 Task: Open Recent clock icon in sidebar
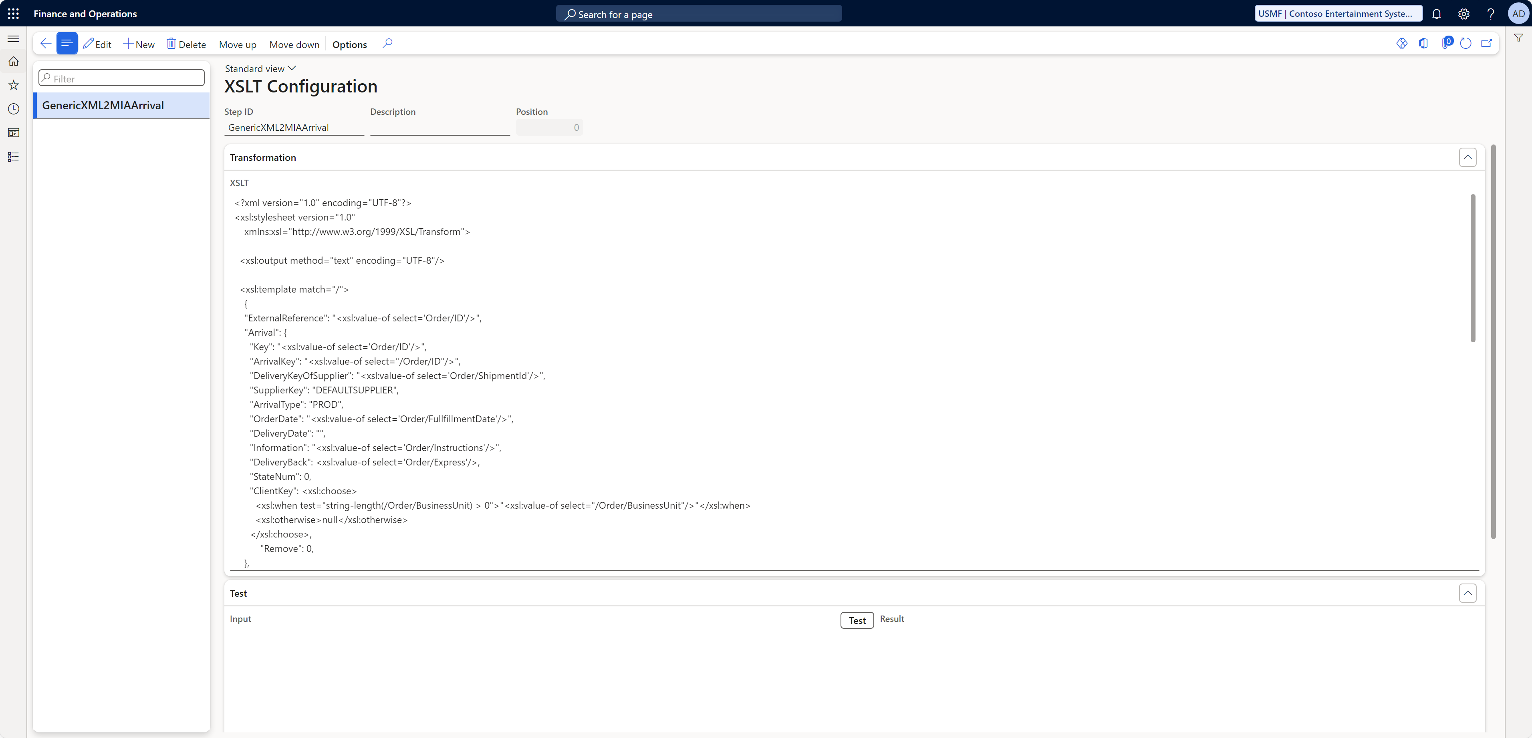tap(13, 109)
